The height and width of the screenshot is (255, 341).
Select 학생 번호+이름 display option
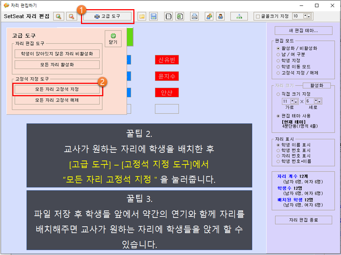click(x=294, y=161)
